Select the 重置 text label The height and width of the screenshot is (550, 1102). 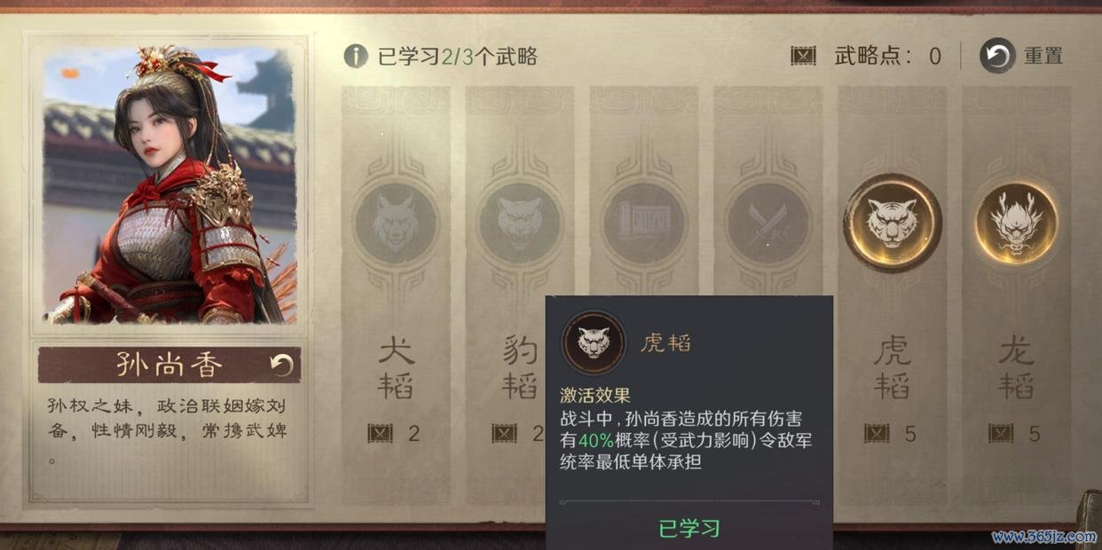[x=1043, y=57]
